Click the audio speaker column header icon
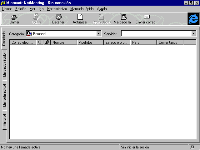The width and height of the screenshot is (200, 150). (x=40, y=42)
